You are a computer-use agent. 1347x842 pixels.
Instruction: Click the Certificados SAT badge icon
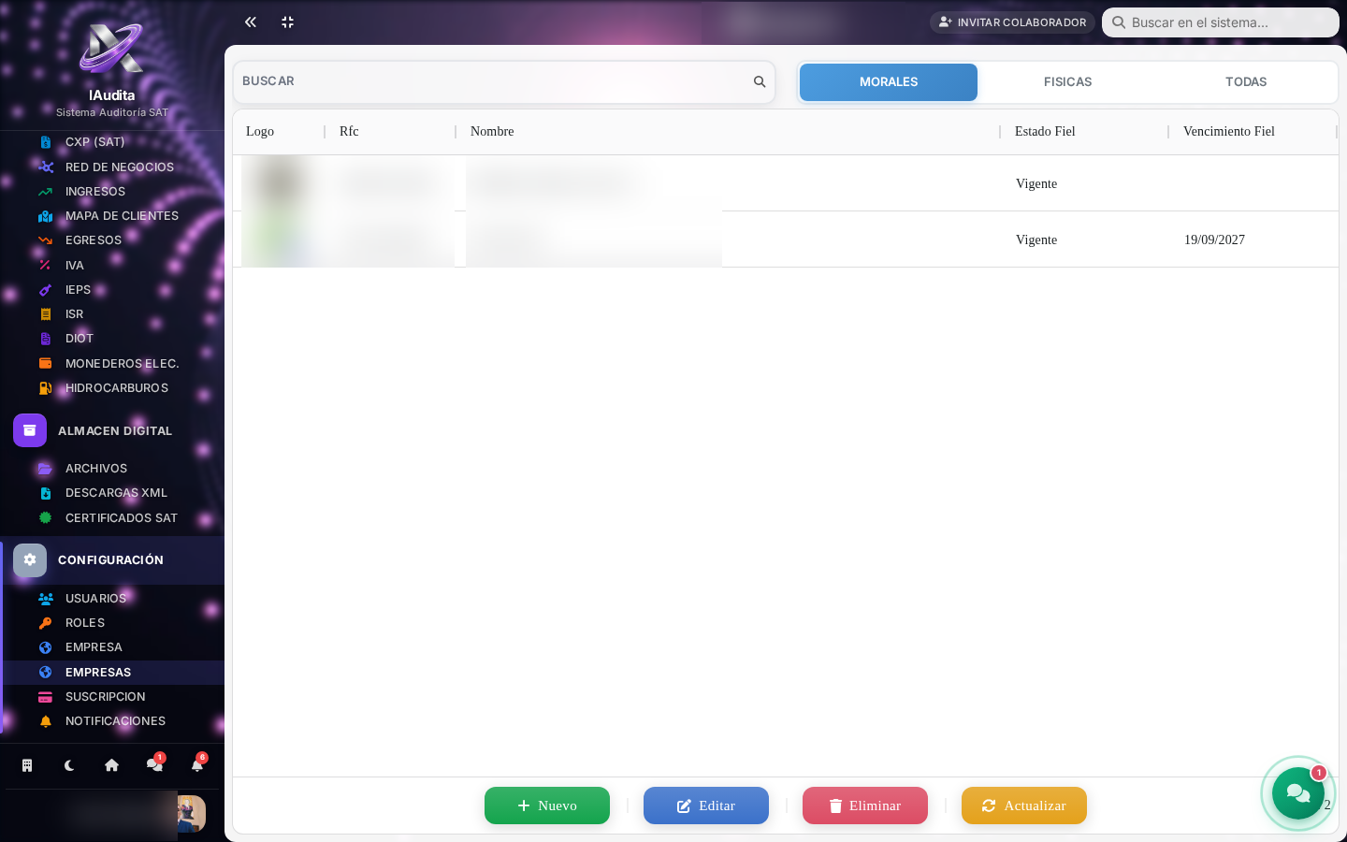(45, 517)
